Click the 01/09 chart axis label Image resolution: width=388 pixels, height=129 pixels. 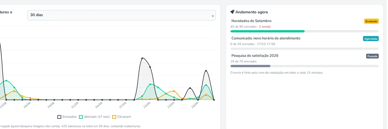(x=75, y=105)
